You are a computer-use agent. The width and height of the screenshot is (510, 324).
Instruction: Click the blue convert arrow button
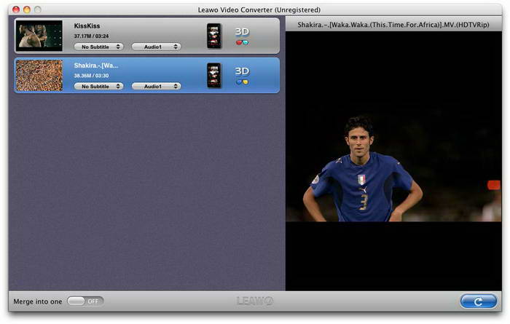point(479,301)
